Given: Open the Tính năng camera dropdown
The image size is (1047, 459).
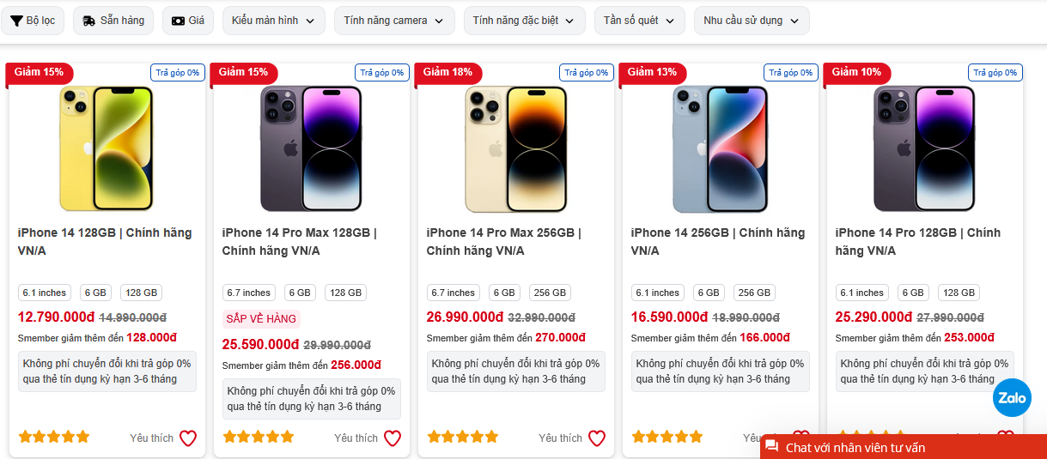Looking at the screenshot, I should point(394,21).
